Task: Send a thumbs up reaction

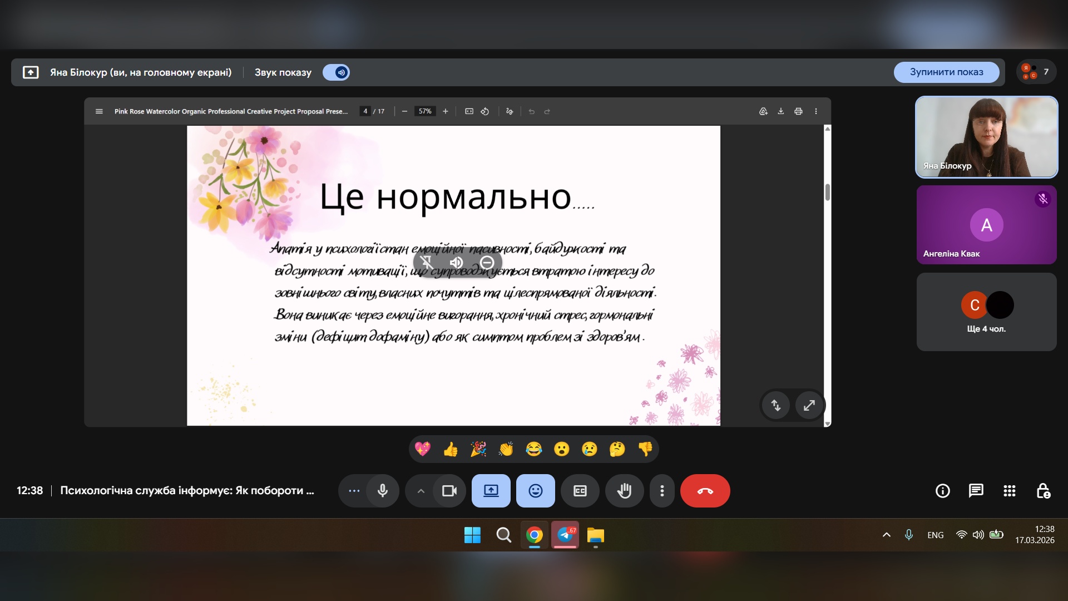Action: pyautogui.click(x=451, y=449)
